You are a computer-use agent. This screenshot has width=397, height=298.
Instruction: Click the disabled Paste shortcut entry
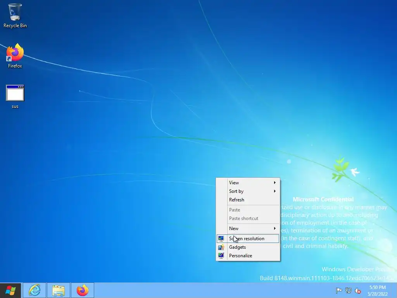pyautogui.click(x=248, y=218)
